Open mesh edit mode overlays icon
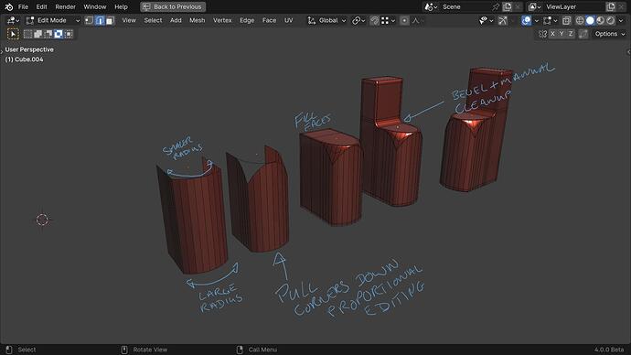This screenshot has height=355, width=631. (x=550, y=20)
